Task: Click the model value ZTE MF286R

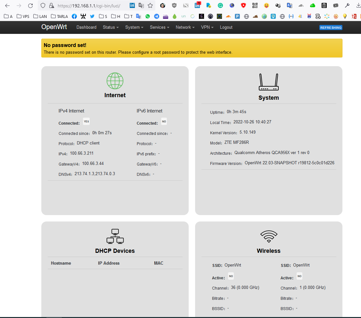Action: click(x=237, y=143)
